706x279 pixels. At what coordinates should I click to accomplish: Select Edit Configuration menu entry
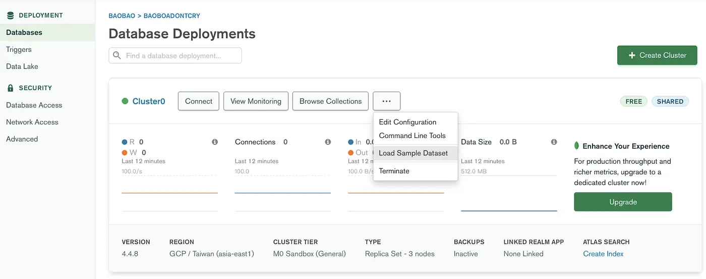415,122
